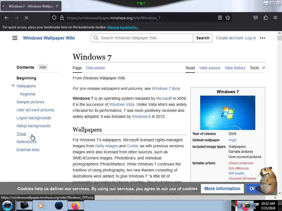The width and height of the screenshot is (282, 211).
Task: Select the Read tab
Action: (190, 68)
